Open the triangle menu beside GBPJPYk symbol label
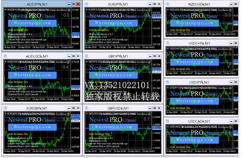Image resolution: width=242 pixels, height=158 pixels. coord(87,62)
